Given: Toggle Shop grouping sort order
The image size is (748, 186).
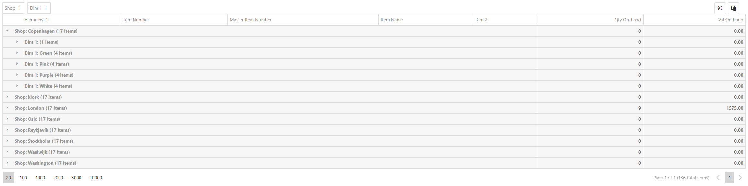Looking at the screenshot, I should tap(13, 8).
